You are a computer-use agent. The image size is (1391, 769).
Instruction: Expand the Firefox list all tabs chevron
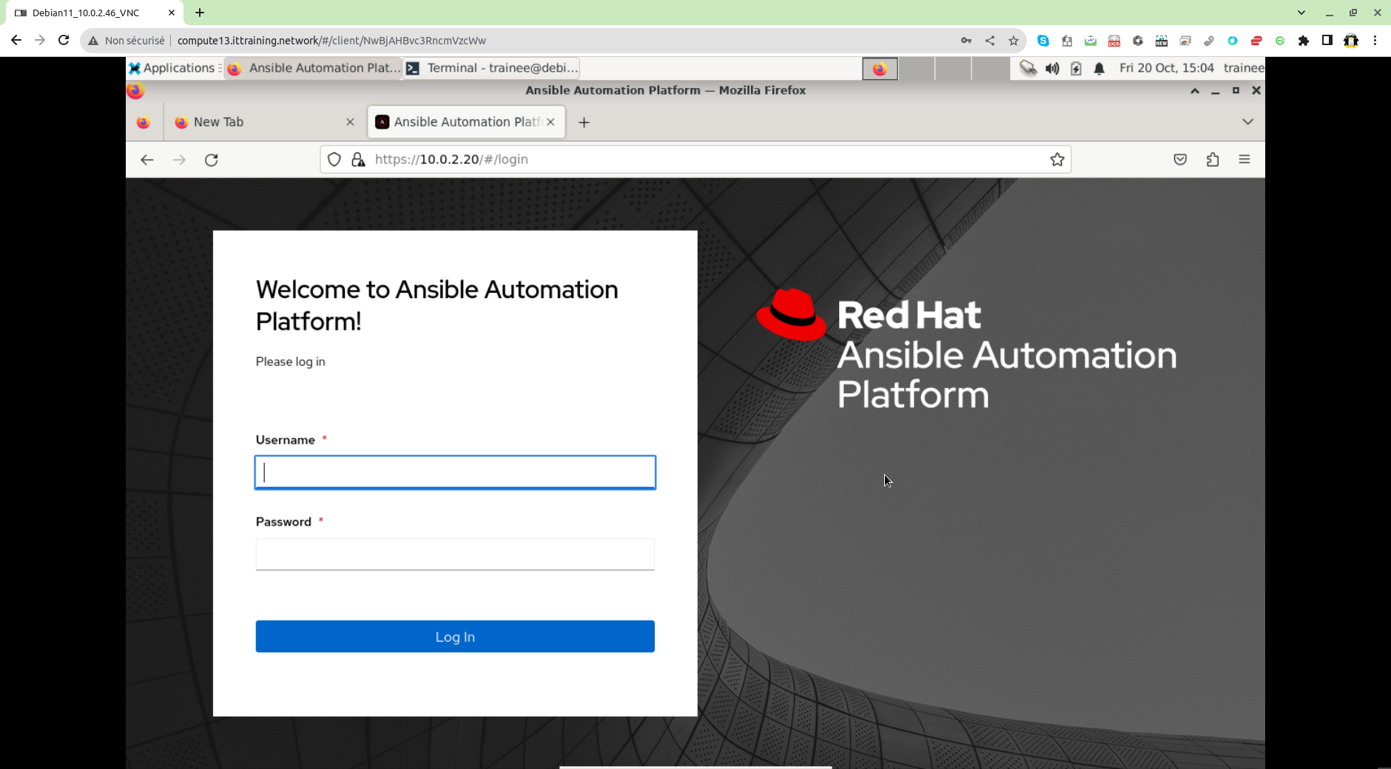coord(1247,122)
